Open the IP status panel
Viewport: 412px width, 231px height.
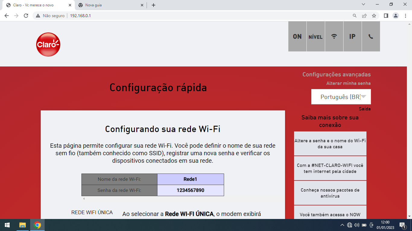tap(352, 36)
